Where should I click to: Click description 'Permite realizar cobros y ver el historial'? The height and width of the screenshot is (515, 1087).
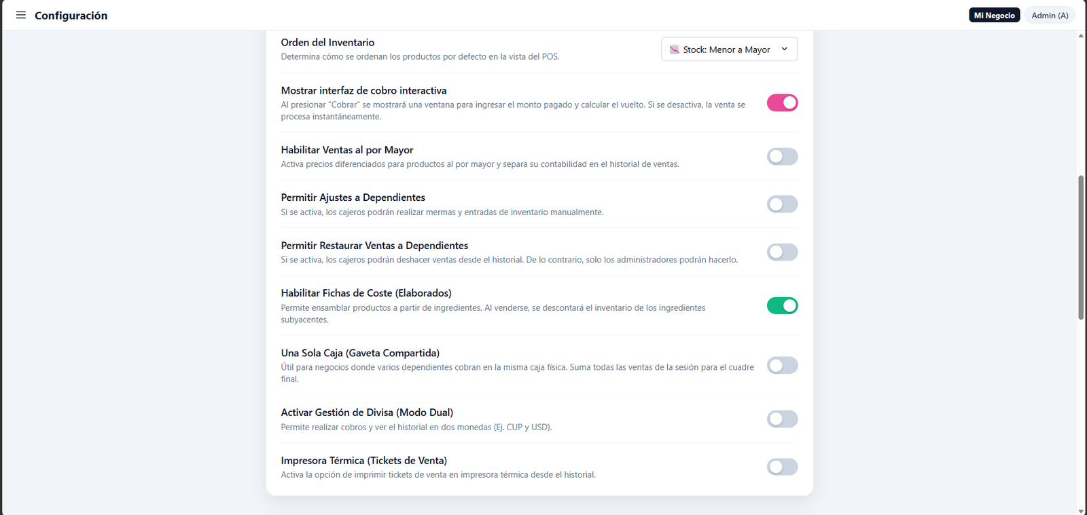pos(416,427)
